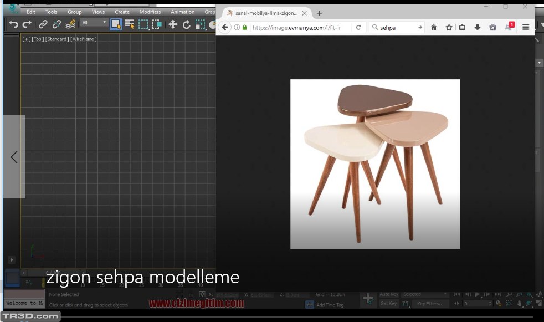Screen dimensions: 544x322
Task: Open new browser tab with plus button
Action: (x=319, y=13)
